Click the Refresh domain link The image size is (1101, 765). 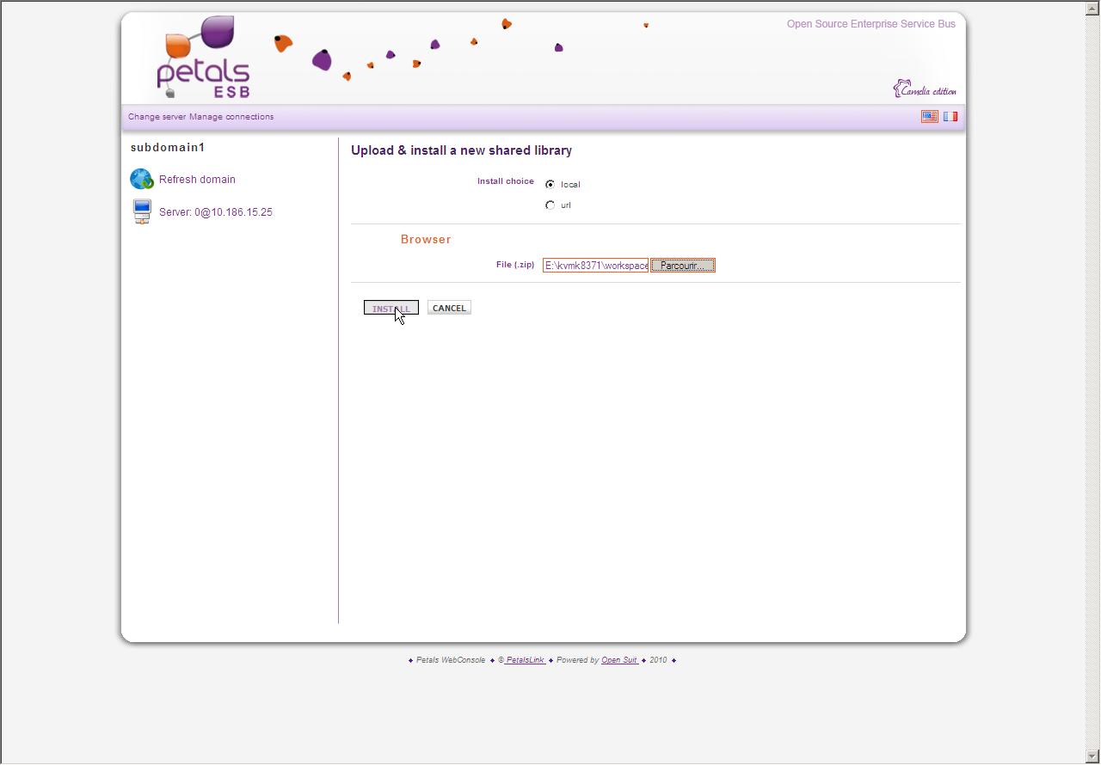pyautogui.click(x=197, y=180)
